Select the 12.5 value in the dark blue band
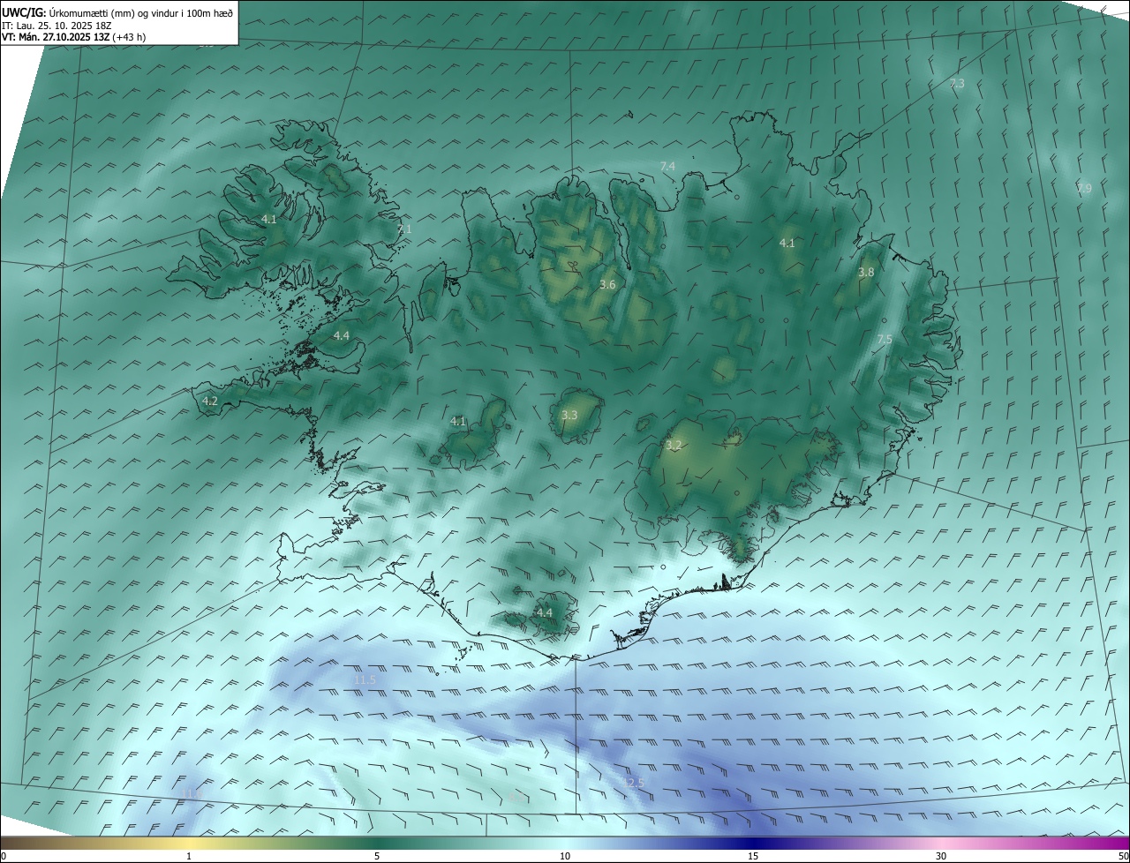Screen dimensions: 1130x863 632,783
